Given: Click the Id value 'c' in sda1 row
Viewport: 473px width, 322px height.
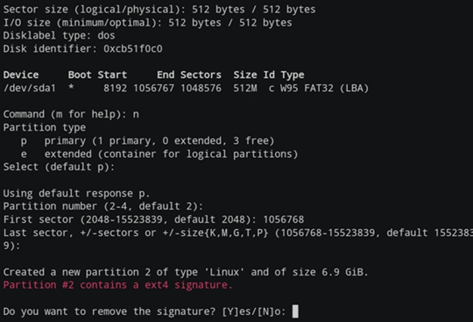Looking at the screenshot, I should (272, 89).
